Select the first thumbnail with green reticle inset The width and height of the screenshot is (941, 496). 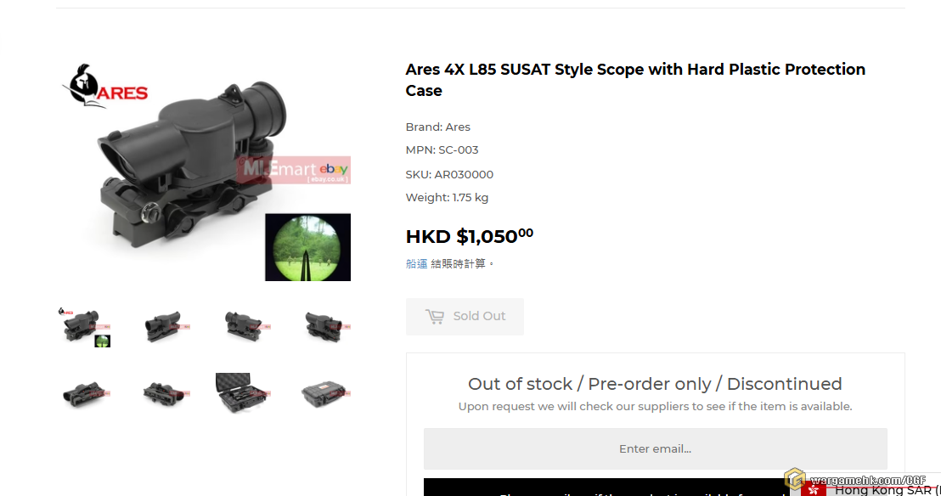pos(84,327)
